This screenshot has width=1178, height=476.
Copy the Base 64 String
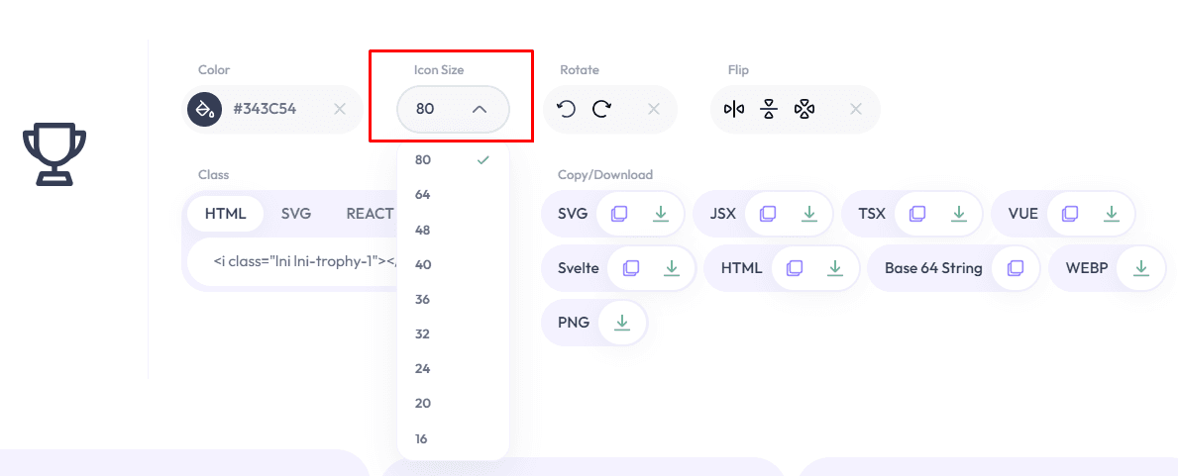pyautogui.click(x=1016, y=268)
